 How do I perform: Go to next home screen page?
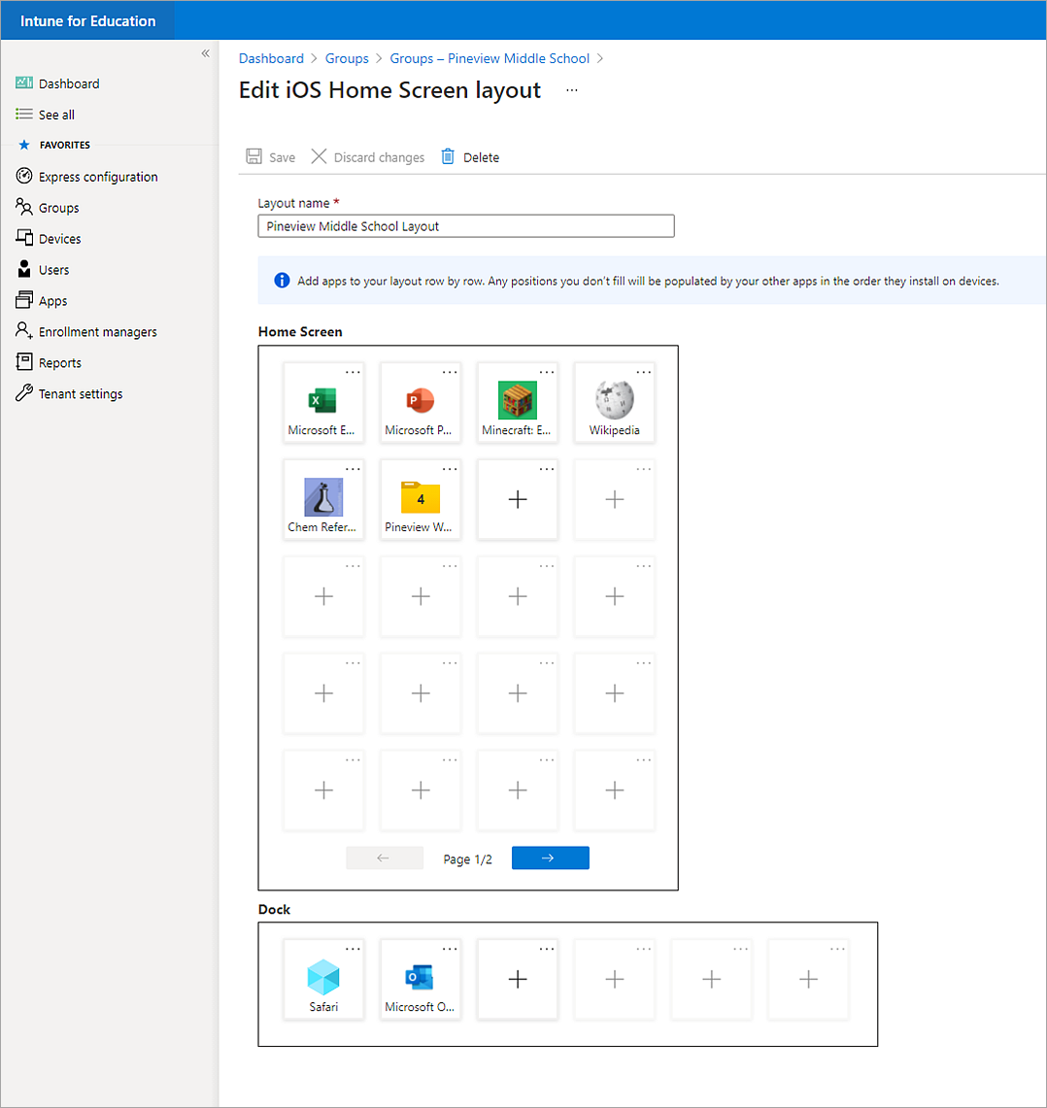[x=550, y=857]
